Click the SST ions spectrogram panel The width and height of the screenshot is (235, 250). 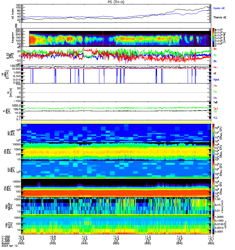(x=116, y=132)
